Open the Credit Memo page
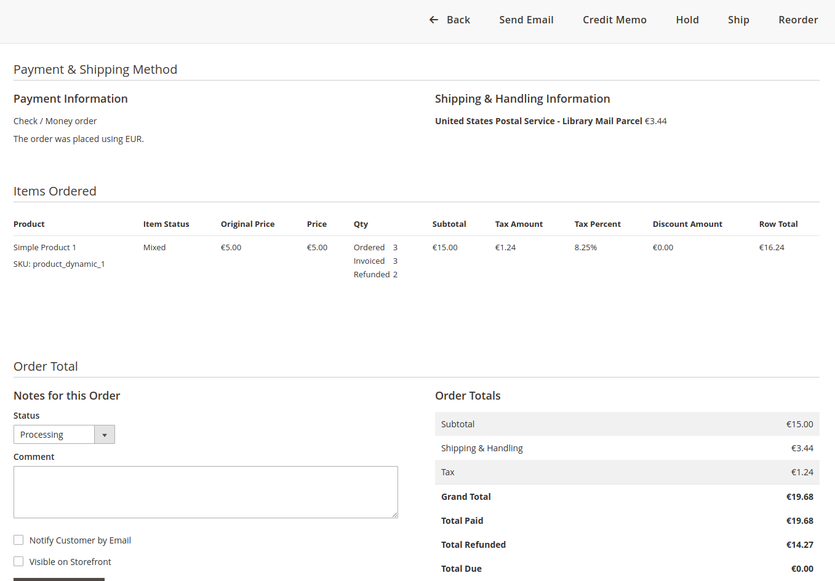This screenshot has width=835, height=581. (614, 20)
